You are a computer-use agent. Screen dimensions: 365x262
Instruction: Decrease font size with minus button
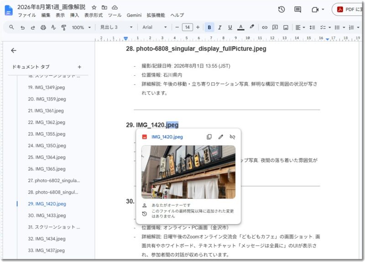(177, 27)
